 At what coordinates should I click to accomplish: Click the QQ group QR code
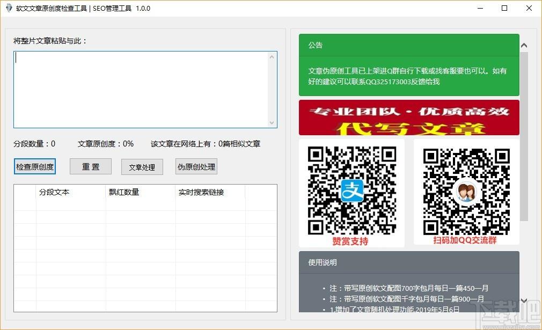point(466,192)
